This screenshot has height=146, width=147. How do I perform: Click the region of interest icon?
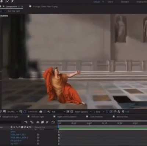(68, 112)
